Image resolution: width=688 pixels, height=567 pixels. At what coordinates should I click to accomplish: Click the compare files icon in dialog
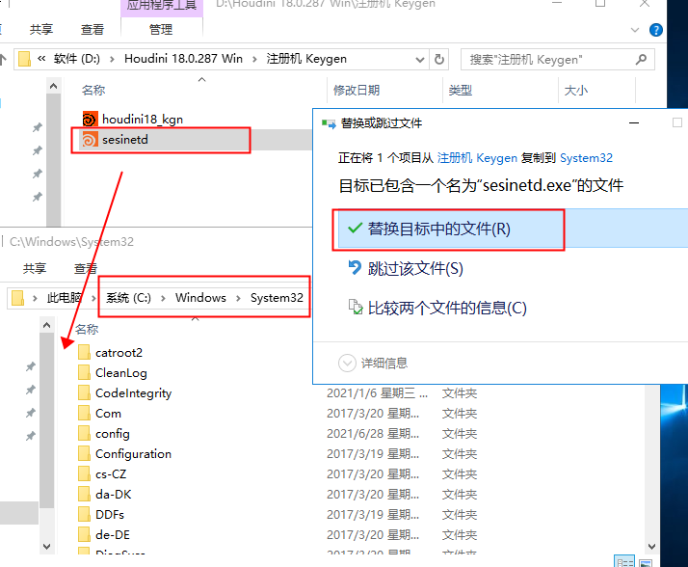(x=356, y=307)
